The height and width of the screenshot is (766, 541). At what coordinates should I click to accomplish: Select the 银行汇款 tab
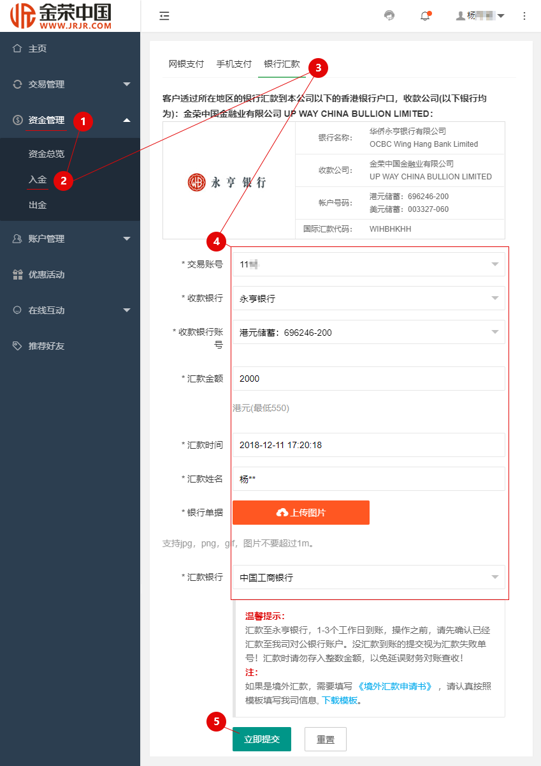[282, 64]
